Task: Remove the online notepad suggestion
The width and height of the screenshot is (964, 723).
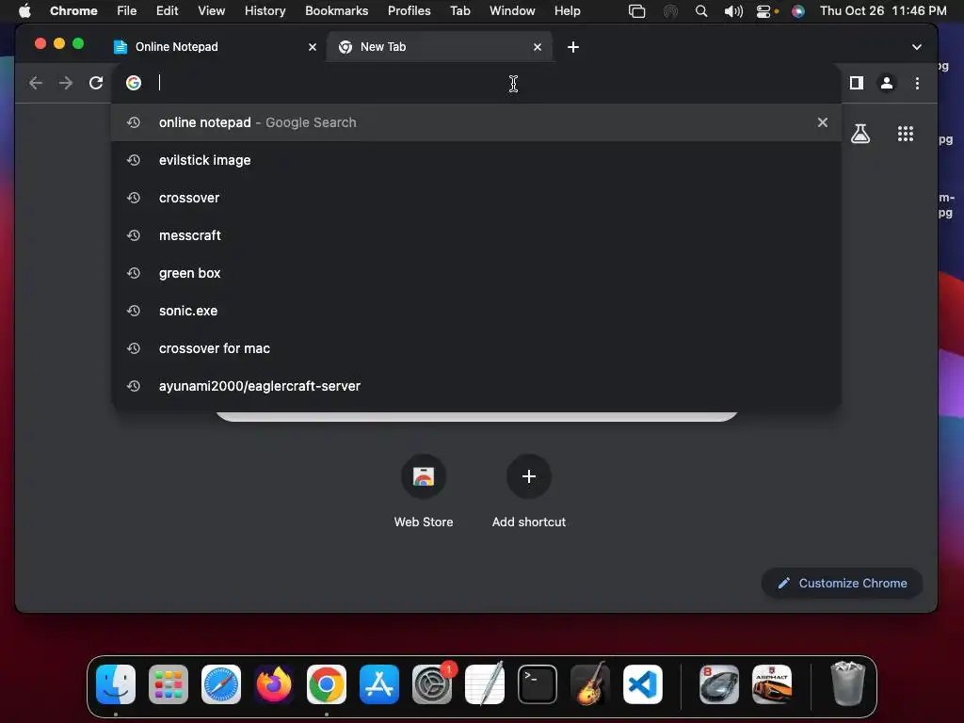Action: coord(823,122)
